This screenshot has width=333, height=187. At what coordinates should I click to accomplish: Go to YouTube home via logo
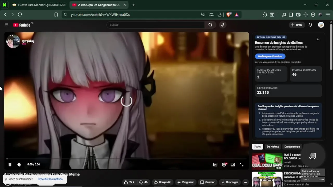pyautogui.click(x=22, y=25)
